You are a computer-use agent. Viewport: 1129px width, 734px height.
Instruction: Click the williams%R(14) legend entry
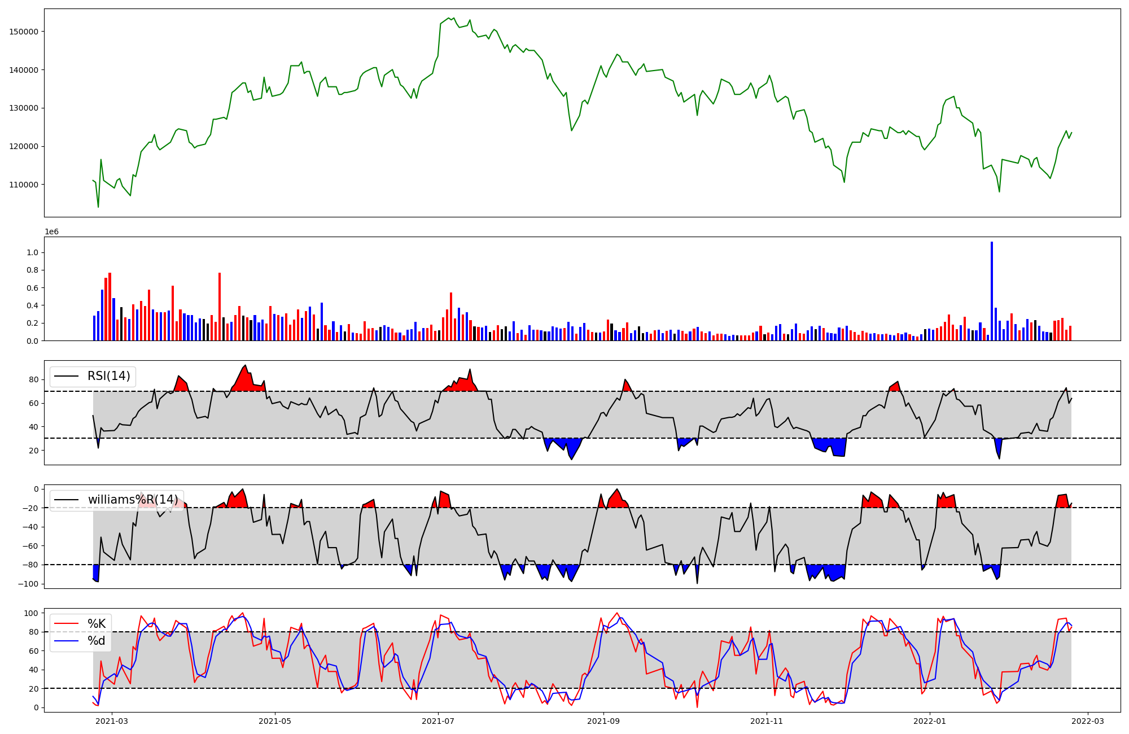pos(133,500)
